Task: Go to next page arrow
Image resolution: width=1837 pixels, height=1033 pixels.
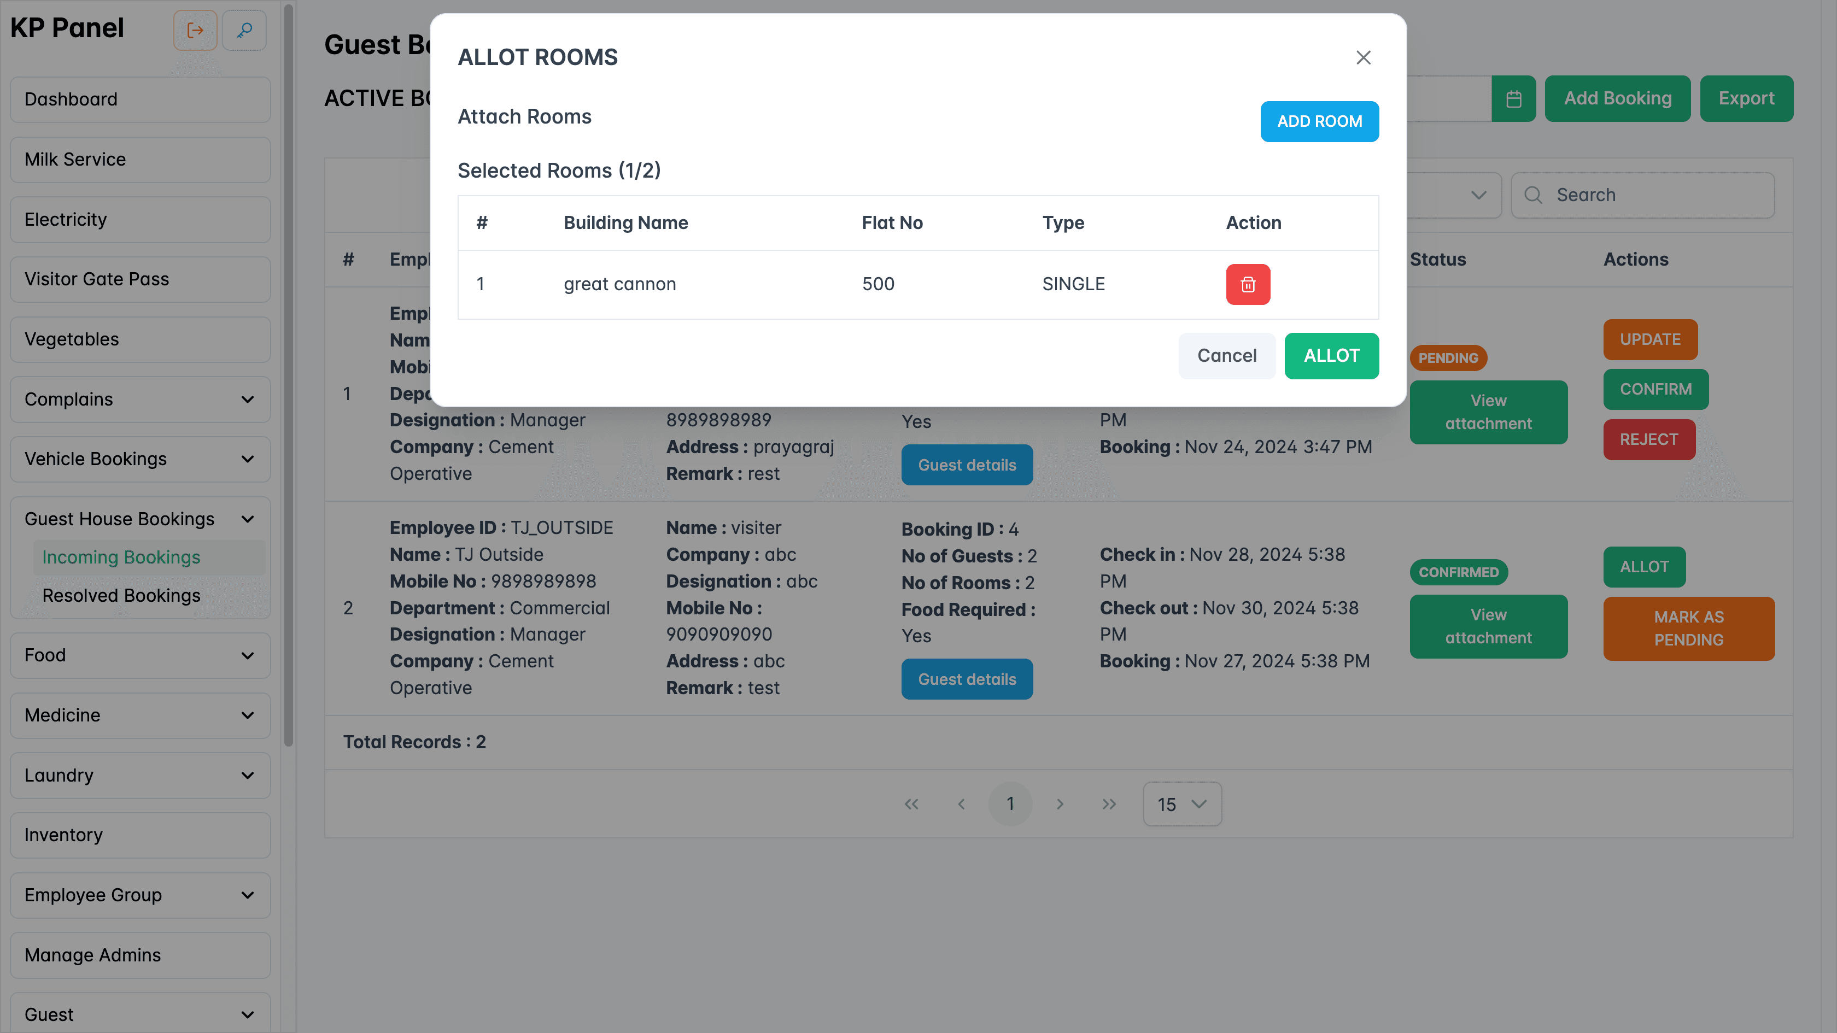Action: coord(1060,804)
